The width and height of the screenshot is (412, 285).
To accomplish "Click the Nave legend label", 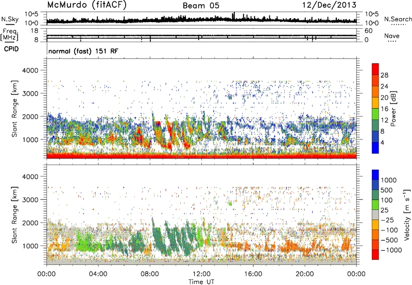I will point(392,35).
